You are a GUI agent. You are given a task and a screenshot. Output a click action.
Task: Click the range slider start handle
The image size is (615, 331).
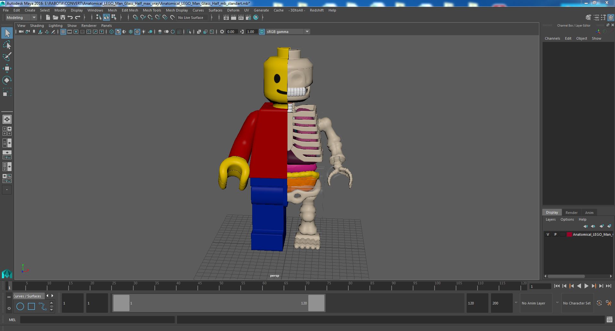[121, 303]
